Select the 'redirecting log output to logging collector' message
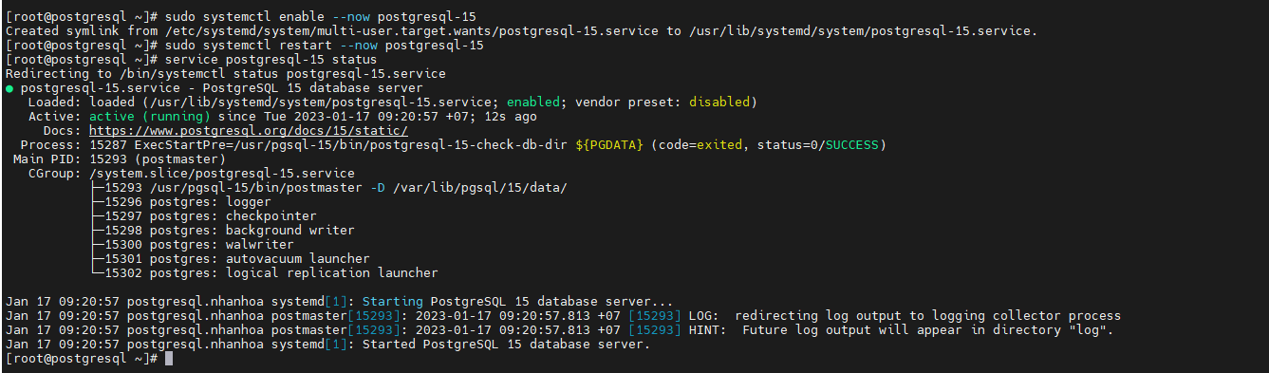This screenshot has height=373, width=1269. pyautogui.click(x=928, y=315)
